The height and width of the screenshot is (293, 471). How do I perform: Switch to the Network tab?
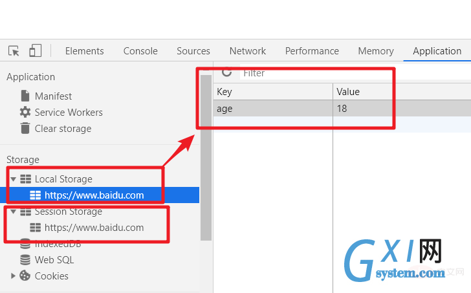tap(248, 50)
